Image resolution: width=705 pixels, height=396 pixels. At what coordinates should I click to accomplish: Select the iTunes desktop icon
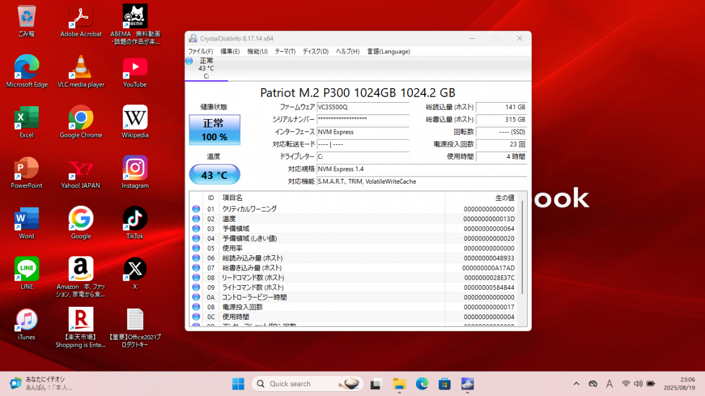click(26, 324)
